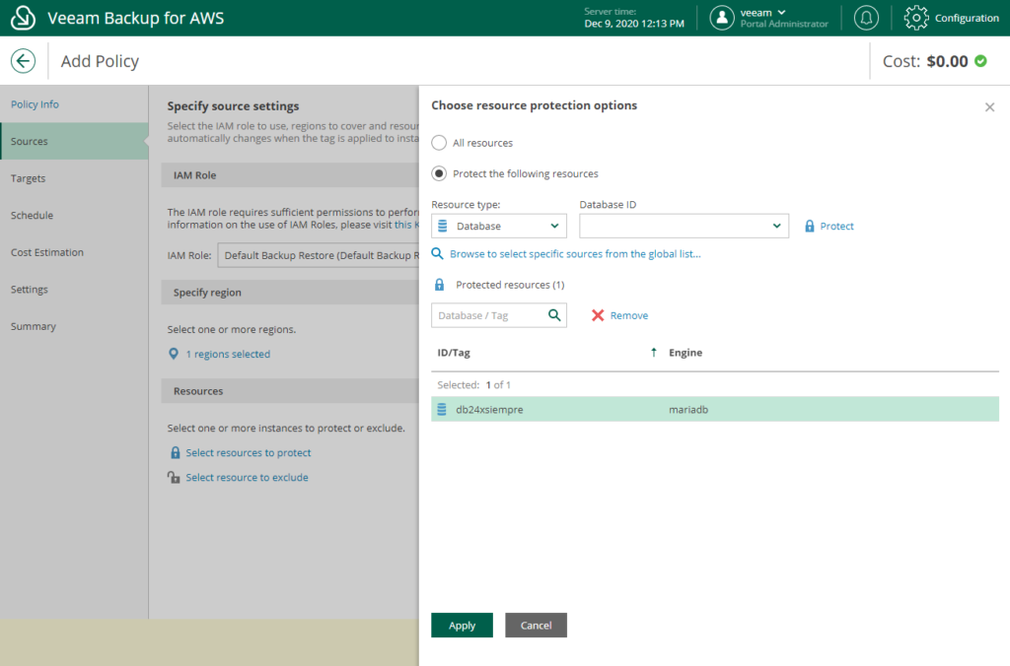The image size is (1010, 666).
Task: Open the Summary step
Action: tap(34, 326)
